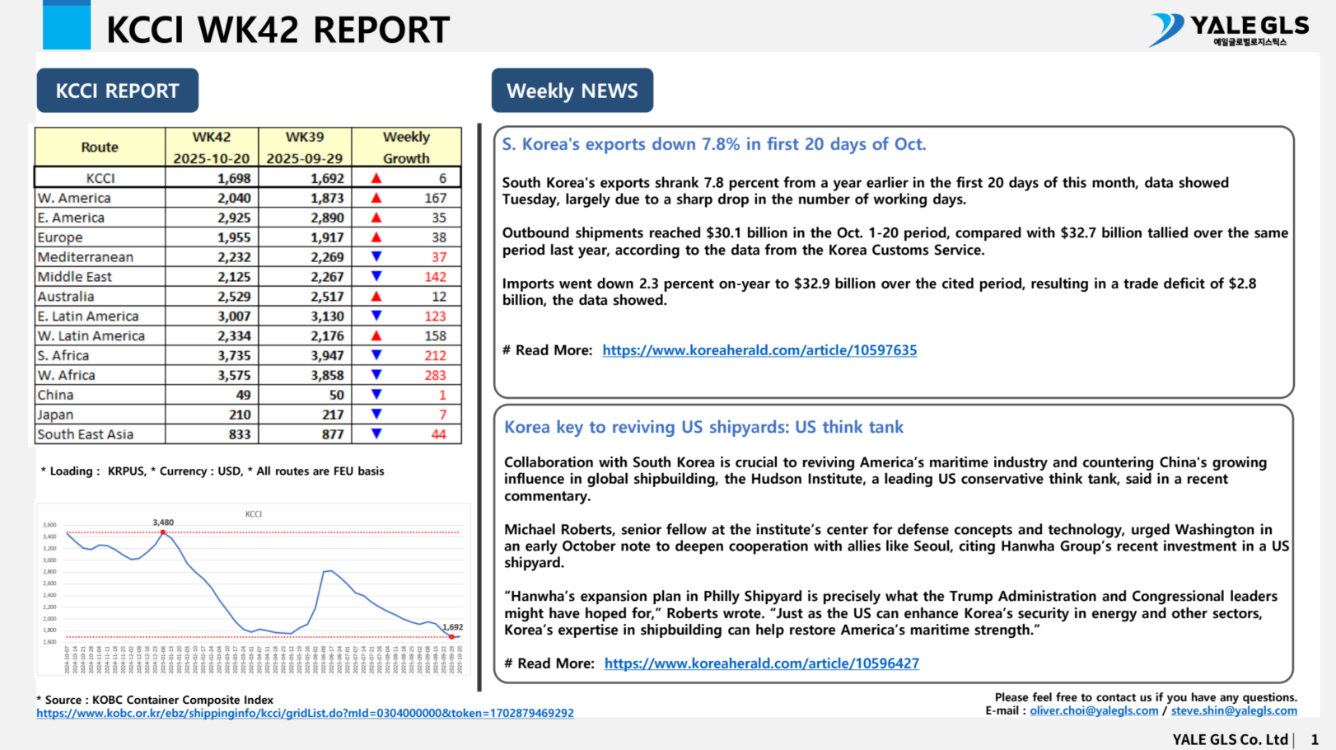The height and width of the screenshot is (750, 1336).
Task: Click the up arrow for W. Latin America
Action: pos(376,336)
